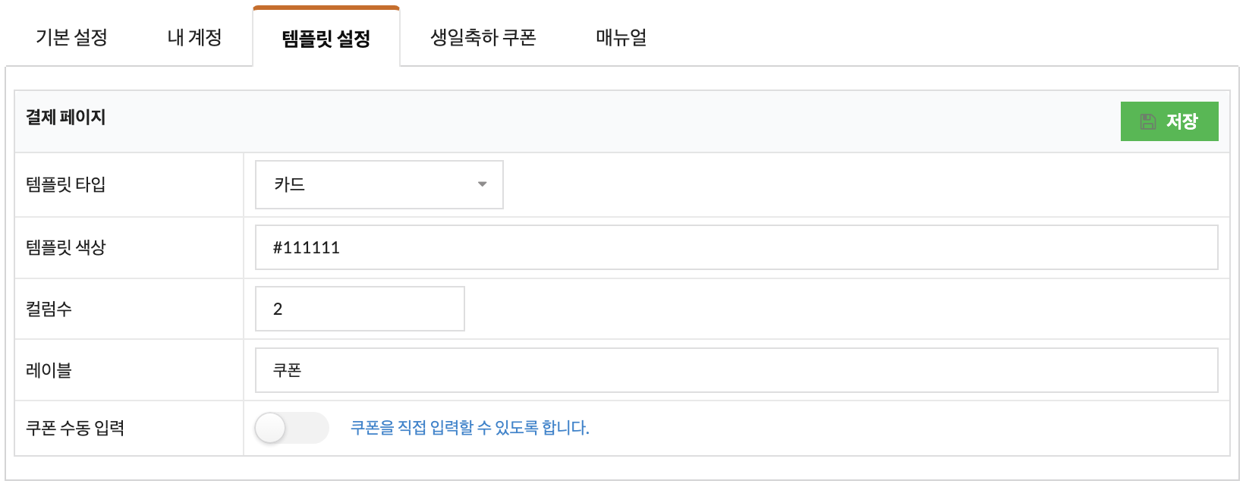Click the 레이블 text field containing 쿠폰

click(x=737, y=370)
